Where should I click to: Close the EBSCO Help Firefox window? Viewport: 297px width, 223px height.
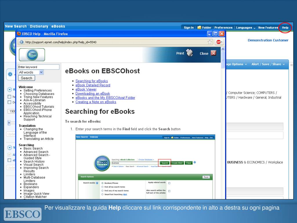(222, 34)
